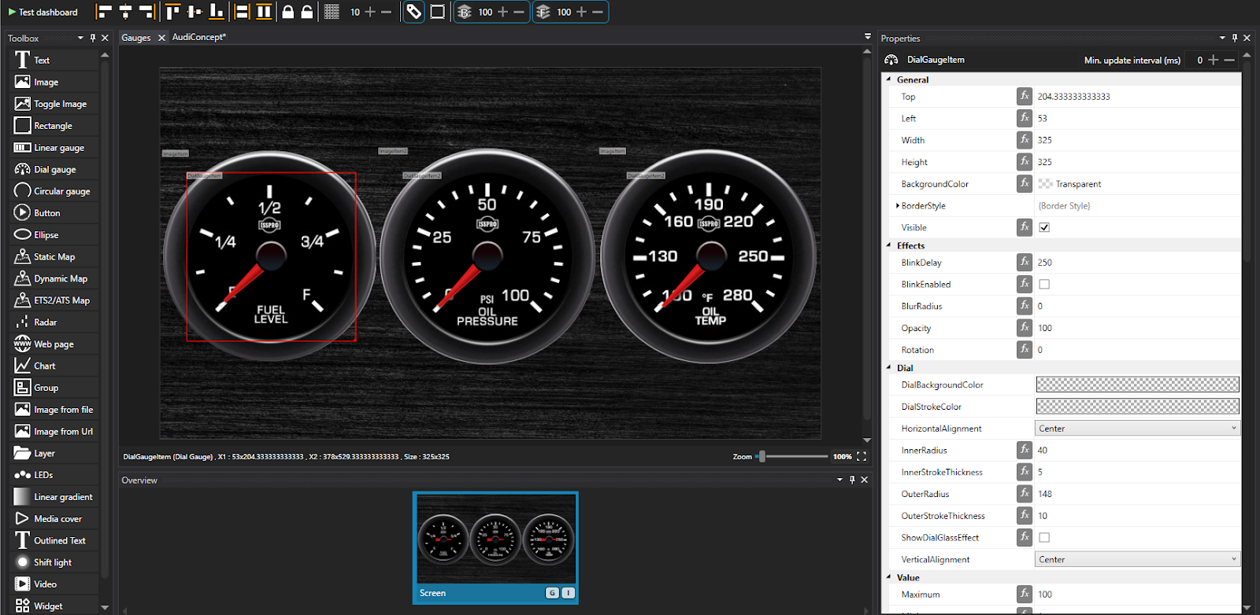Screen dimensions: 1260x615
Task: Click the closed padlock lock icon
Action: (x=288, y=12)
